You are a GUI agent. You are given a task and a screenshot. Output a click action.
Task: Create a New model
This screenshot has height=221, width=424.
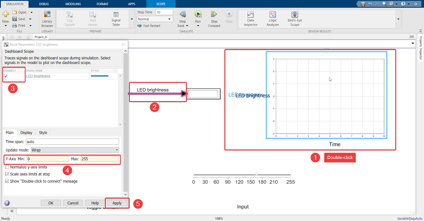click(6, 14)
